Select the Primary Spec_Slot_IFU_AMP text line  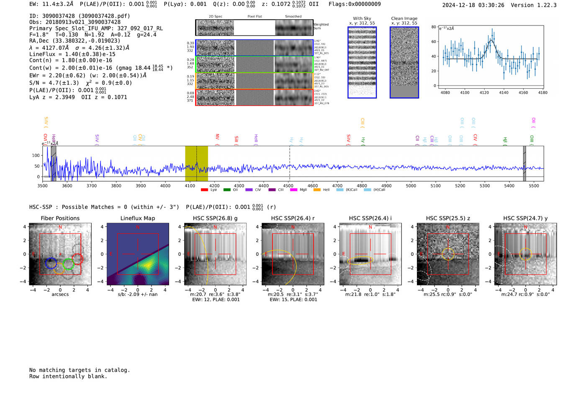click(96, 28)
